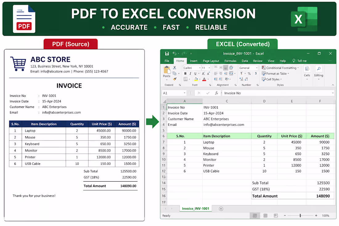Save the workbook using the floppy icon
Viewport: 339px width, 226px height.
(167, 53)
